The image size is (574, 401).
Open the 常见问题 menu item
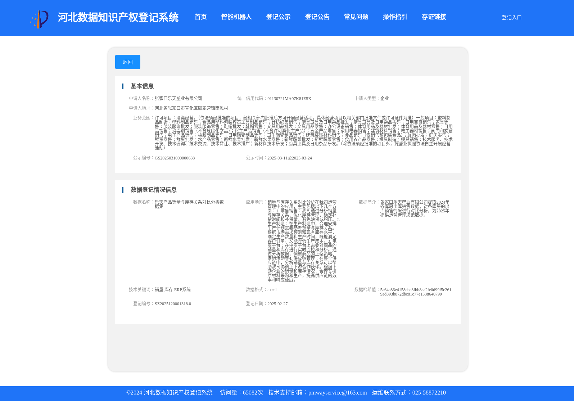356,17
